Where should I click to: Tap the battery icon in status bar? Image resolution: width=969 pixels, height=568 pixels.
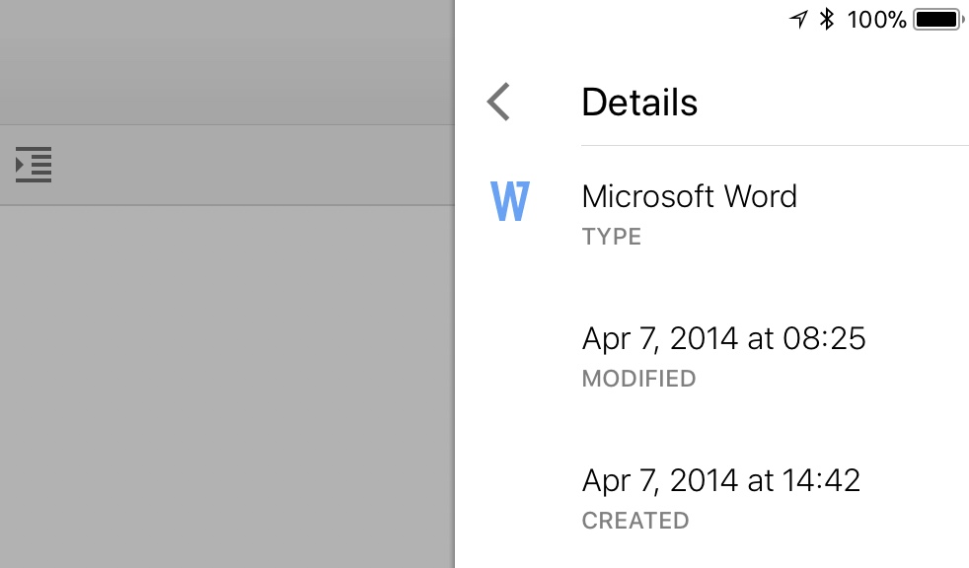(938, 19)
